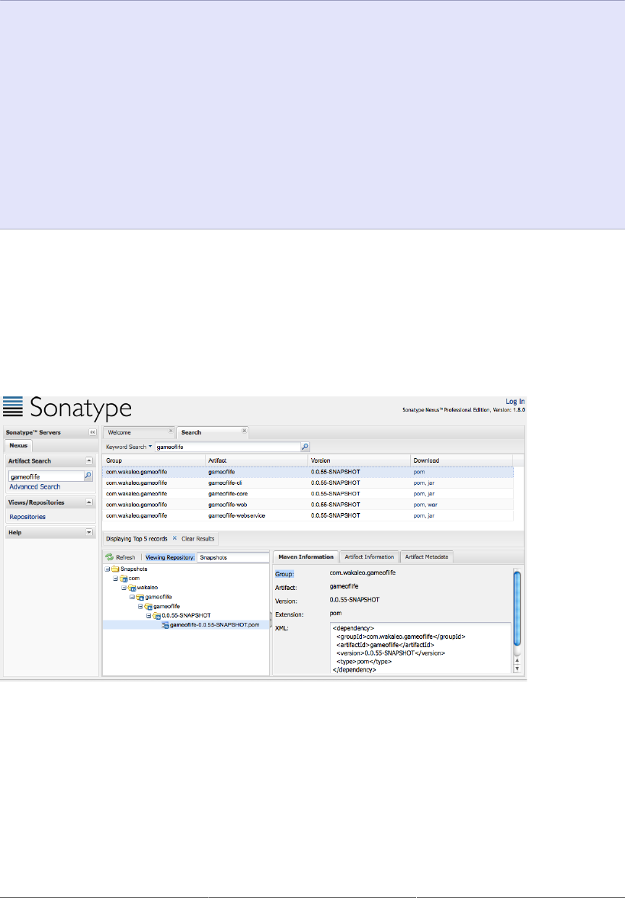Click the Refresh button label
The height and width of the screenshot is (898, 625).
point(126,557)
